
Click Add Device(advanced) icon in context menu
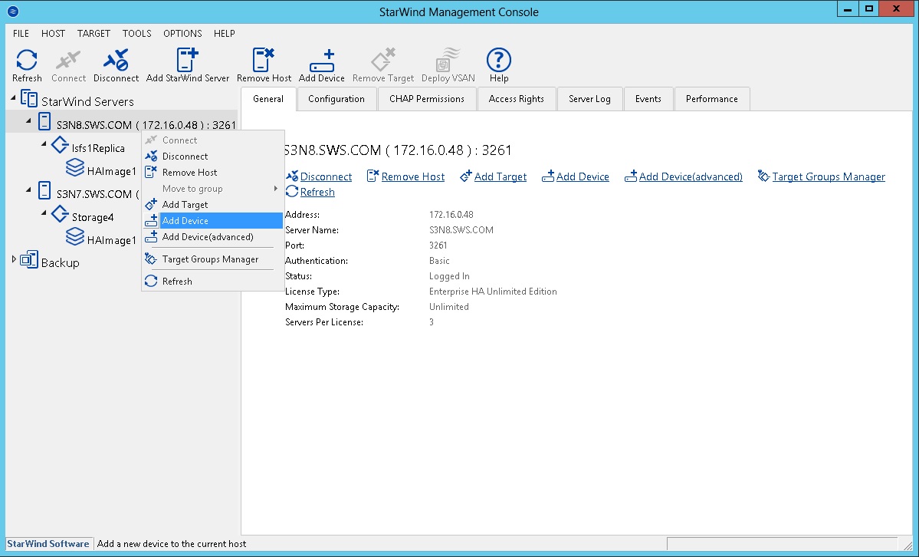point(151,236)
